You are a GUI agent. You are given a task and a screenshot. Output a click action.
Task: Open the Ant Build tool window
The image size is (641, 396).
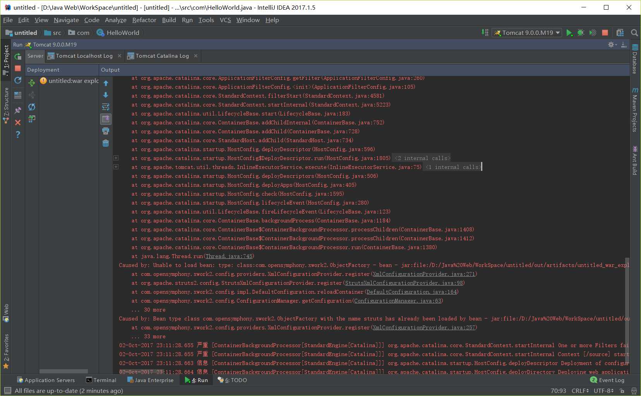[x=635, y=160]
